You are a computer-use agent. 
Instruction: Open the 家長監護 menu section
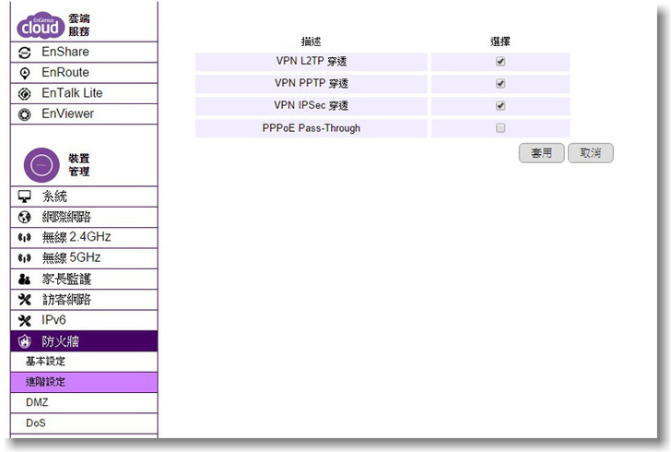84,279
